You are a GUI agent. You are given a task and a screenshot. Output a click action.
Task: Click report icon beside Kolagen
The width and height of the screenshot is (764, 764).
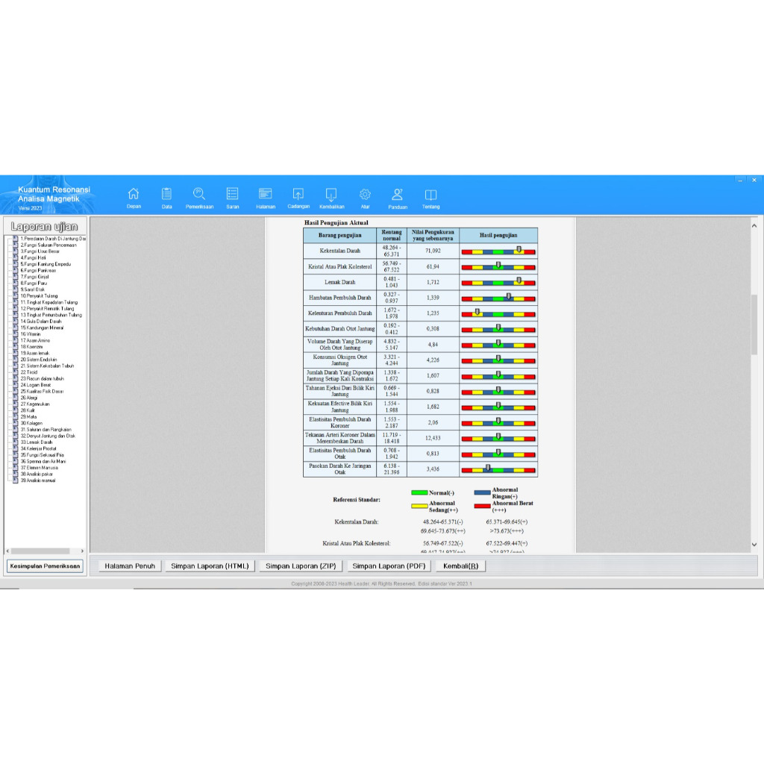16,423
